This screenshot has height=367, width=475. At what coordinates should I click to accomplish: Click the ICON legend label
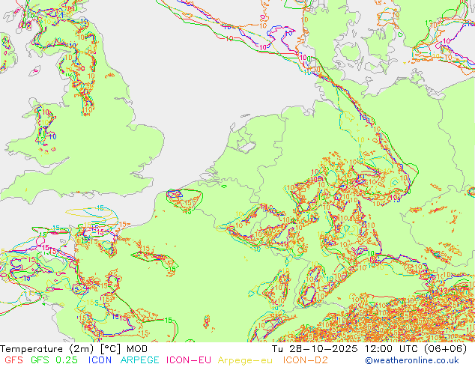[100, 360]
